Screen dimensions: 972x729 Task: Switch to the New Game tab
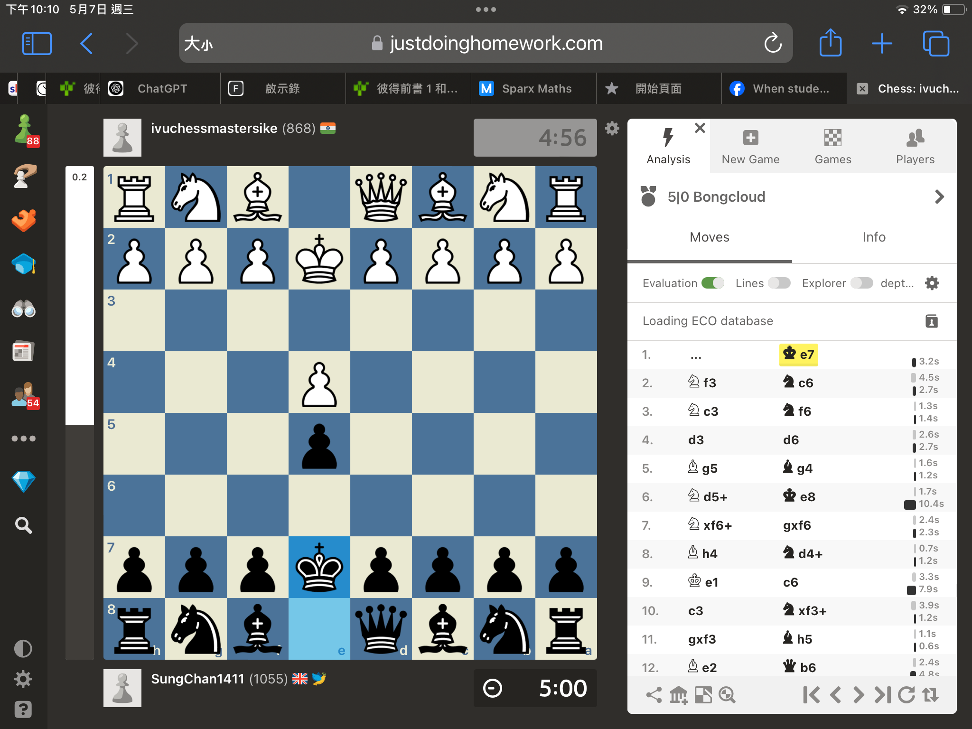point(750,146)
